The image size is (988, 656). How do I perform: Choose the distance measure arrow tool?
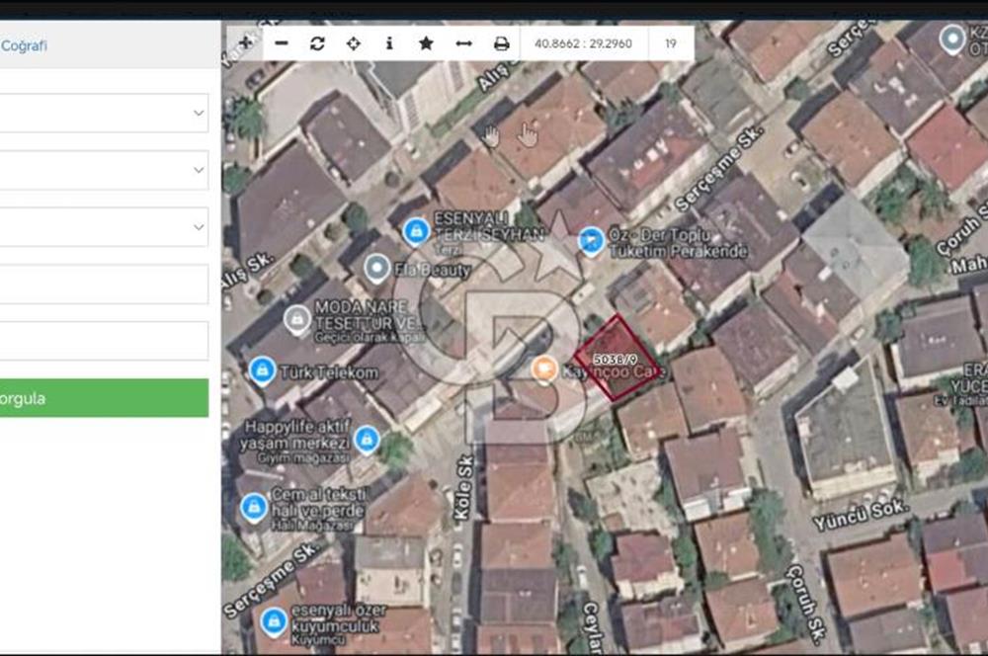463,42
